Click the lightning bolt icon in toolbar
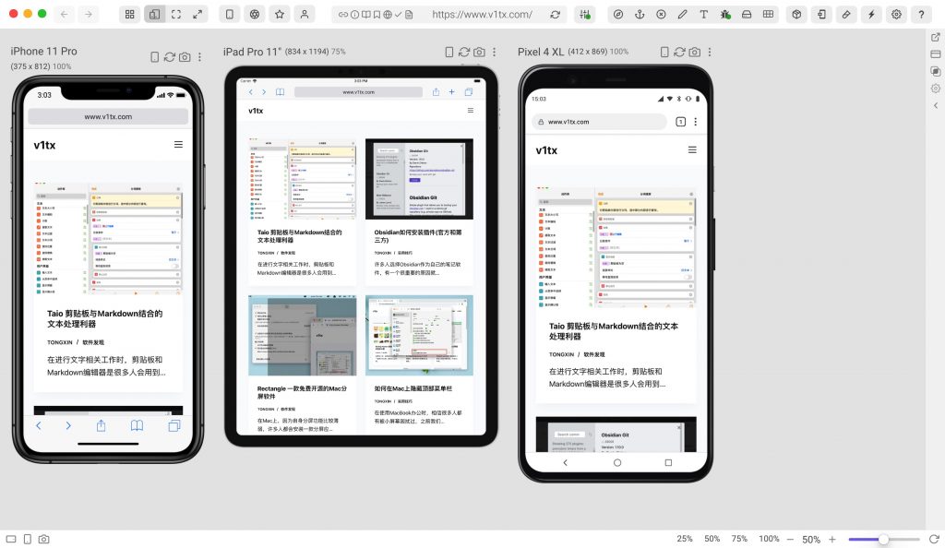 [x=871, y=15]
